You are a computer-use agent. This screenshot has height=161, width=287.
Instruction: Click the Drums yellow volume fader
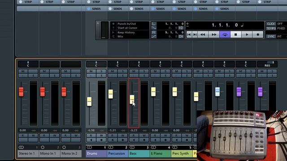pos(89,102)
